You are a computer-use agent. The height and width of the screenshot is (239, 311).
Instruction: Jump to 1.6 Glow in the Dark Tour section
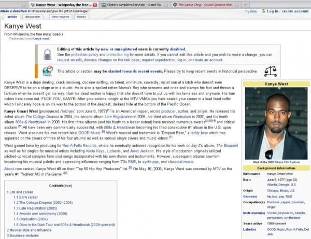(64, 224)
